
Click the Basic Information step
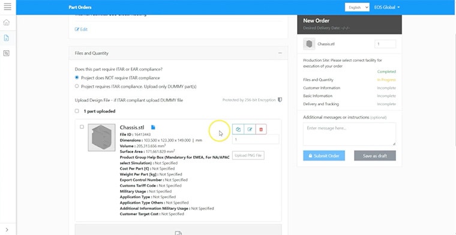click(317, 96)
